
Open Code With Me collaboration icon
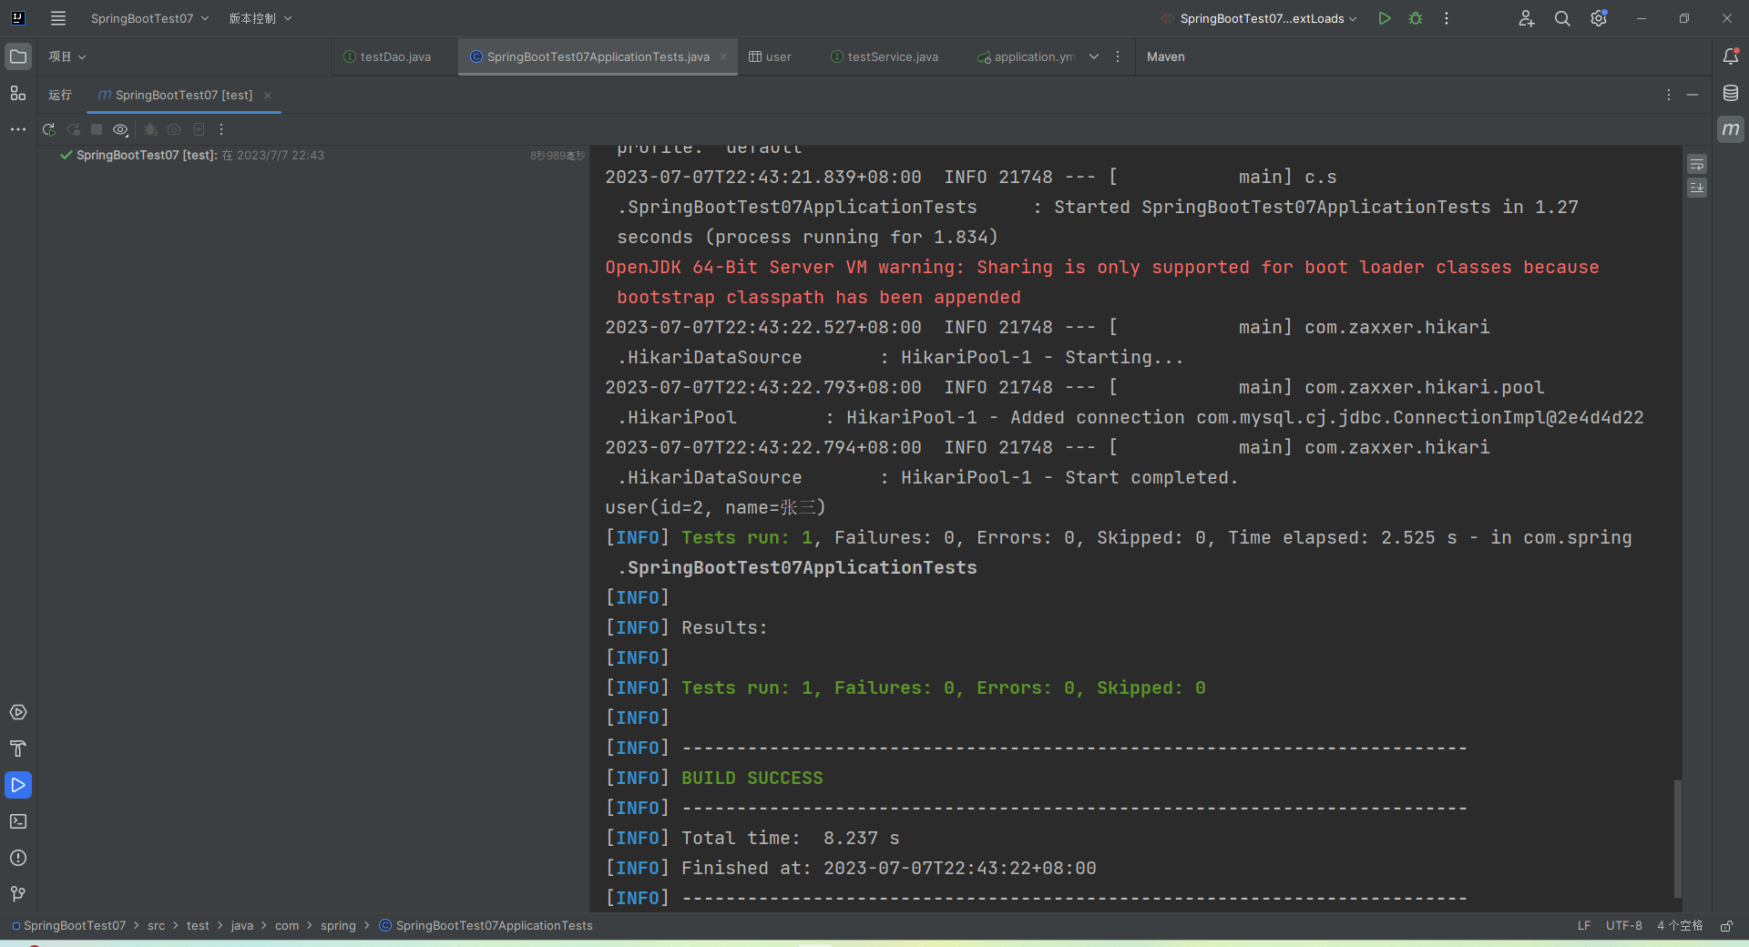tap(1527, 18)
